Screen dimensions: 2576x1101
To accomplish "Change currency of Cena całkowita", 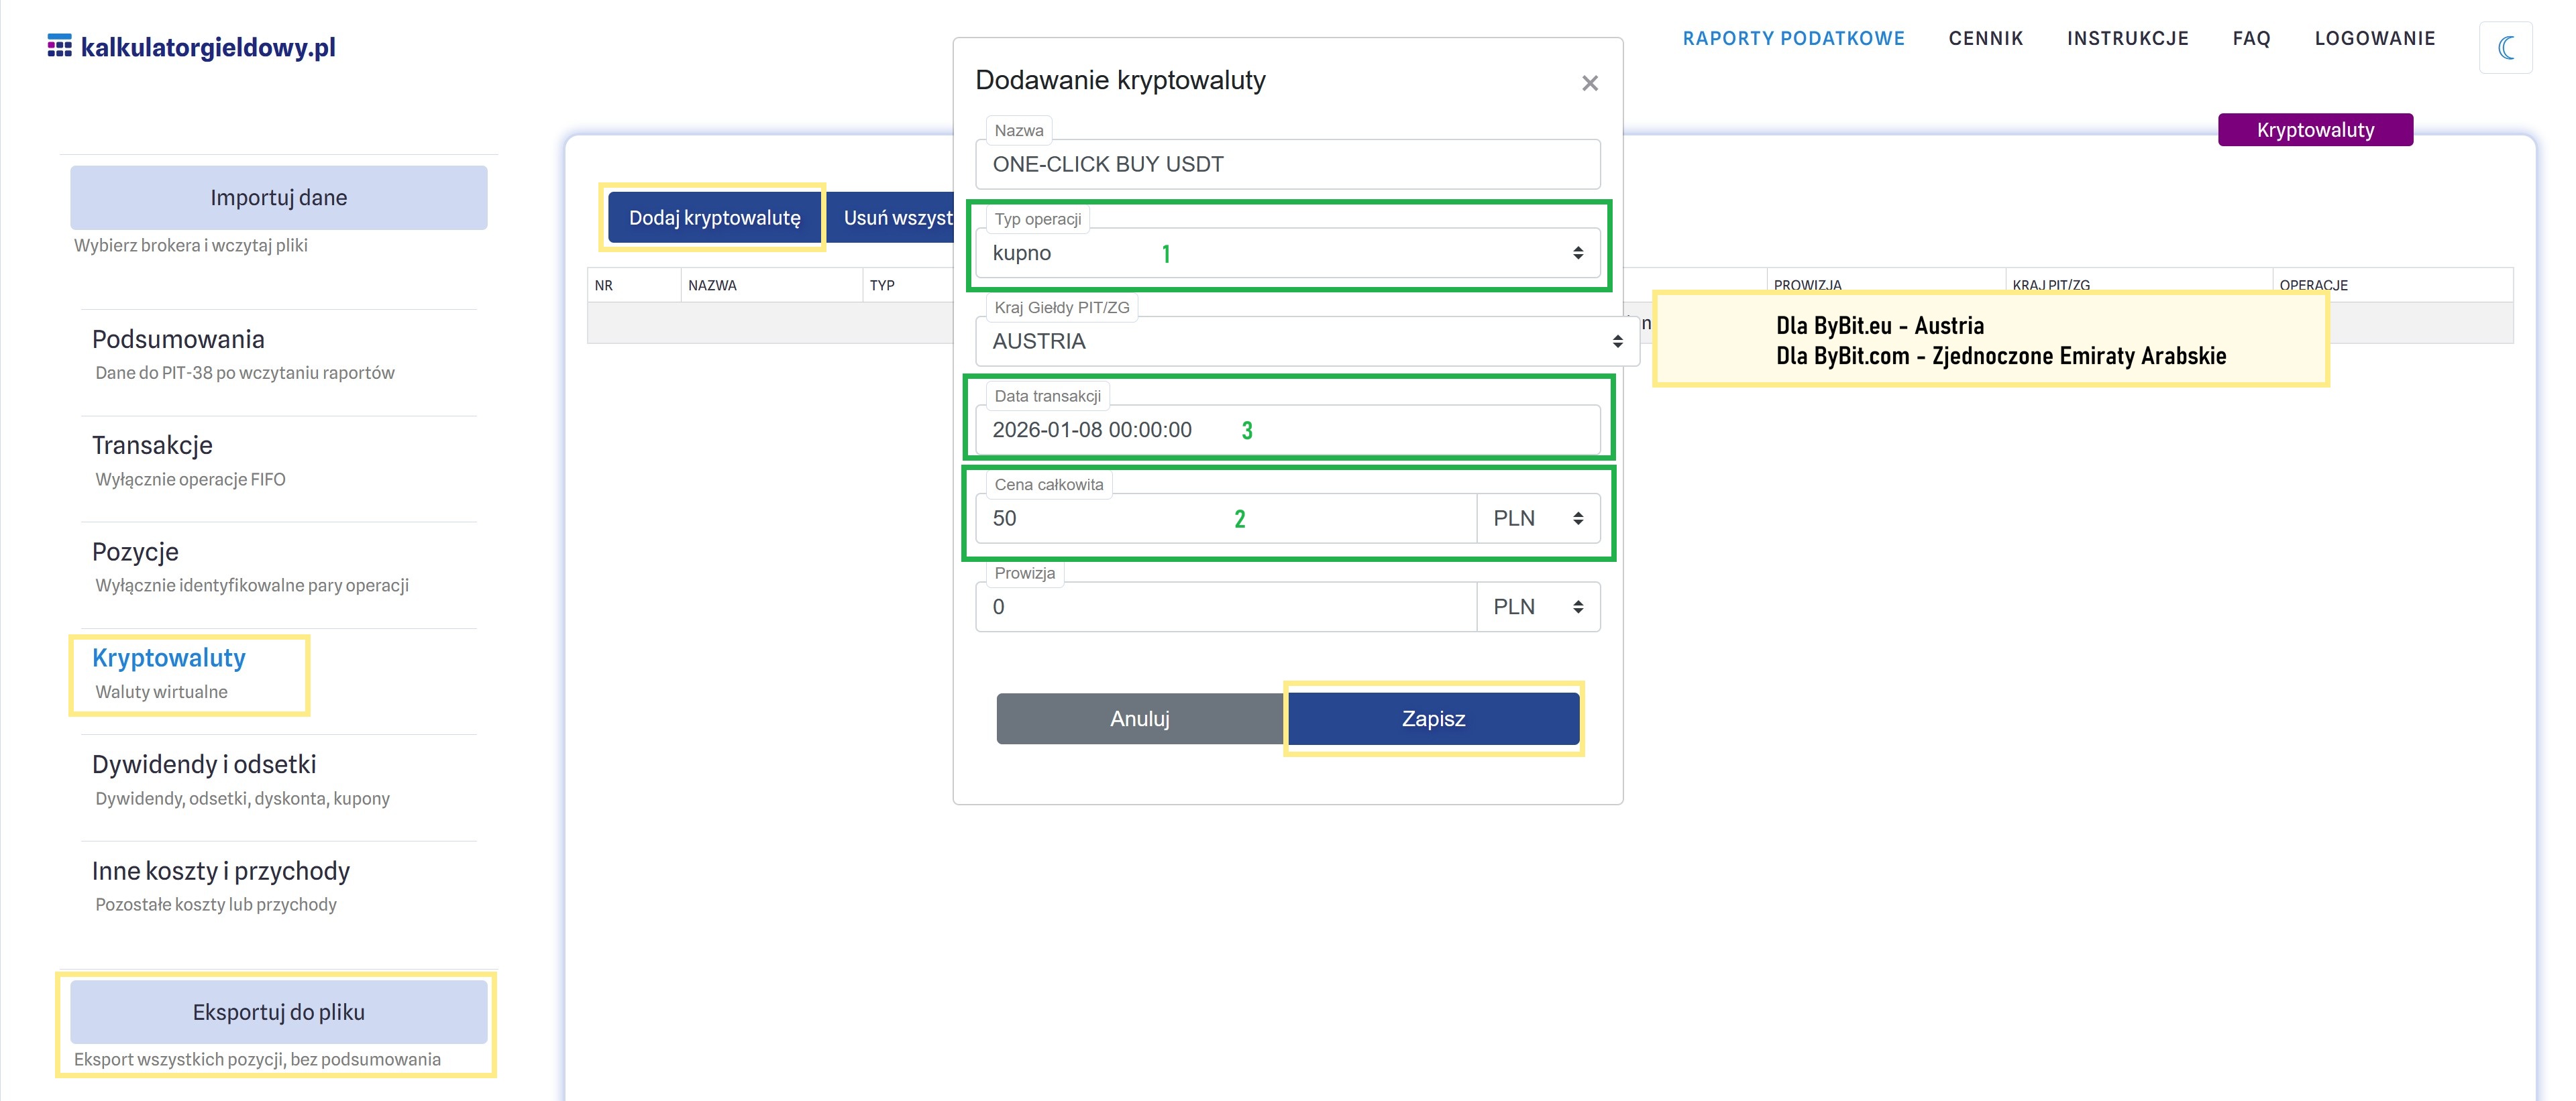I will click(1537, 518).
